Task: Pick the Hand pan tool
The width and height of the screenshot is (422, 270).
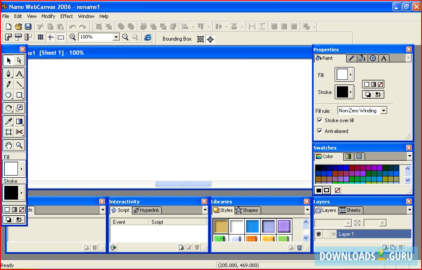Action: point(9,145)
